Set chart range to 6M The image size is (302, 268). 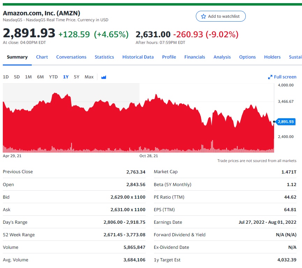[x=40, y=77]
